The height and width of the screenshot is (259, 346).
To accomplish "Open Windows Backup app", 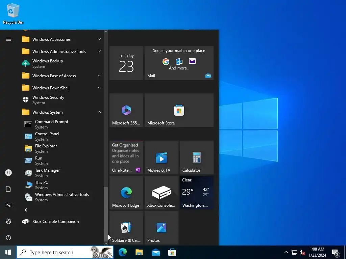I will click(62, 63).
